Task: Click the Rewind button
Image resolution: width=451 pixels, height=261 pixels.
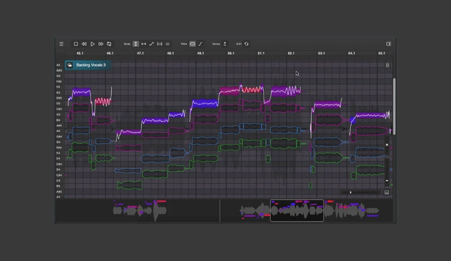Action: coord(84,44)
